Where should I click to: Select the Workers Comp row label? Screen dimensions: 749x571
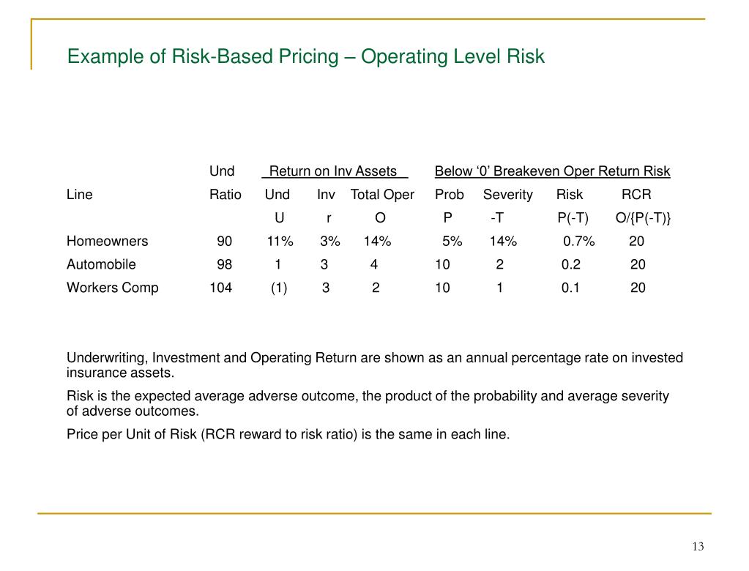[x=113, y=288]
